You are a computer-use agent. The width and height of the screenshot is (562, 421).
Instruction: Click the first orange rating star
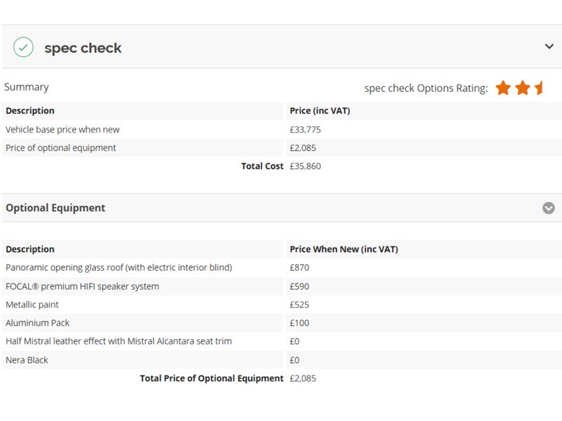click(503, 88)
